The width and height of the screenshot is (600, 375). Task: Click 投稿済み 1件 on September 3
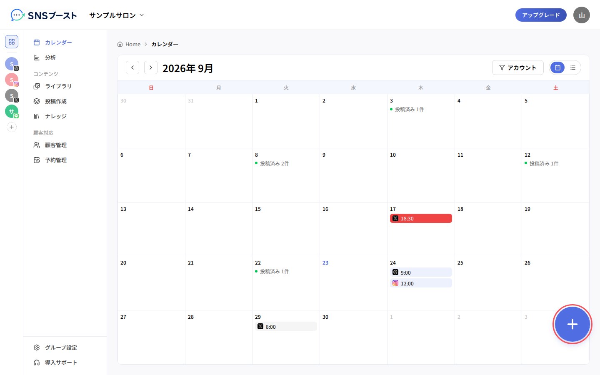click(x=407, y=110)
